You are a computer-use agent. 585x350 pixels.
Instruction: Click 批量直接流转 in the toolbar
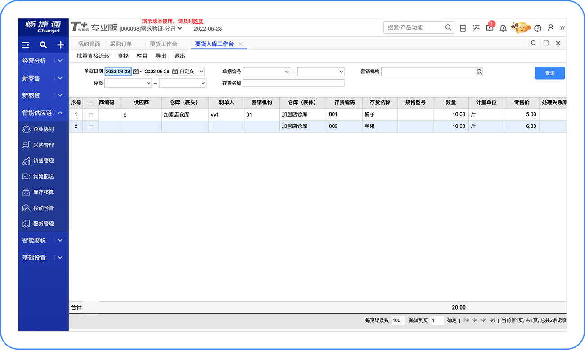click(x=93, y=56)
